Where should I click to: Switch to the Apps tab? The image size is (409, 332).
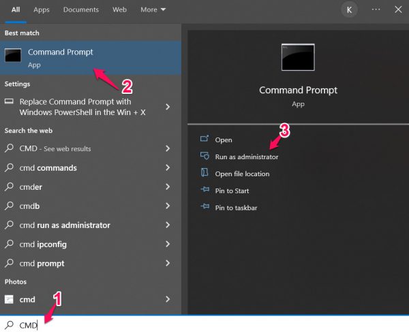click(42, 10)
